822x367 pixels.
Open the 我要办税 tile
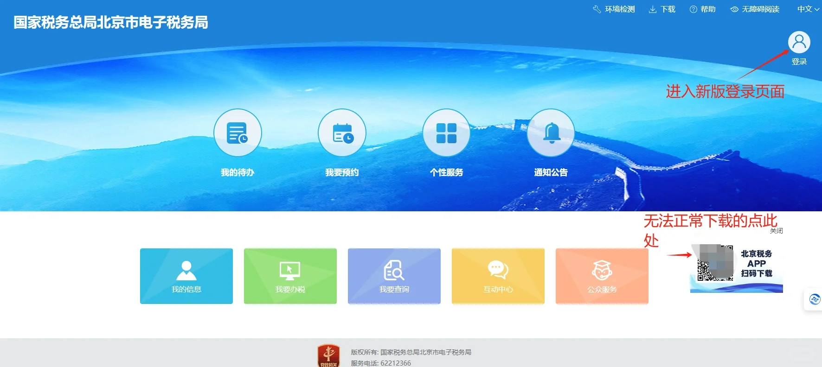pos(290,276)
